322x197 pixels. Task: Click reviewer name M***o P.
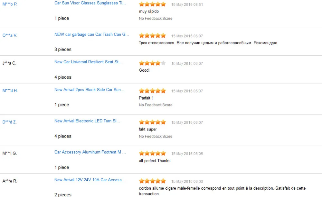pyautogui.click(x=10, y=4)
